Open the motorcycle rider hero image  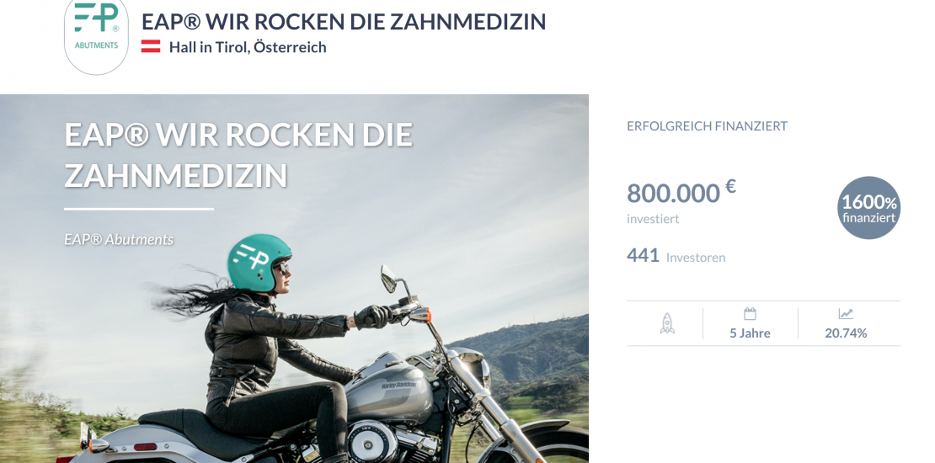[294, 279]
